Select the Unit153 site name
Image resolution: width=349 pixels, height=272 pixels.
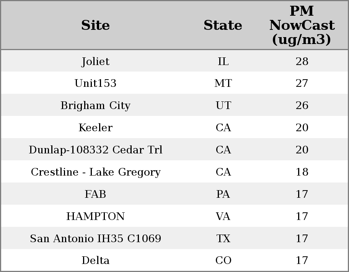(96, 83)
